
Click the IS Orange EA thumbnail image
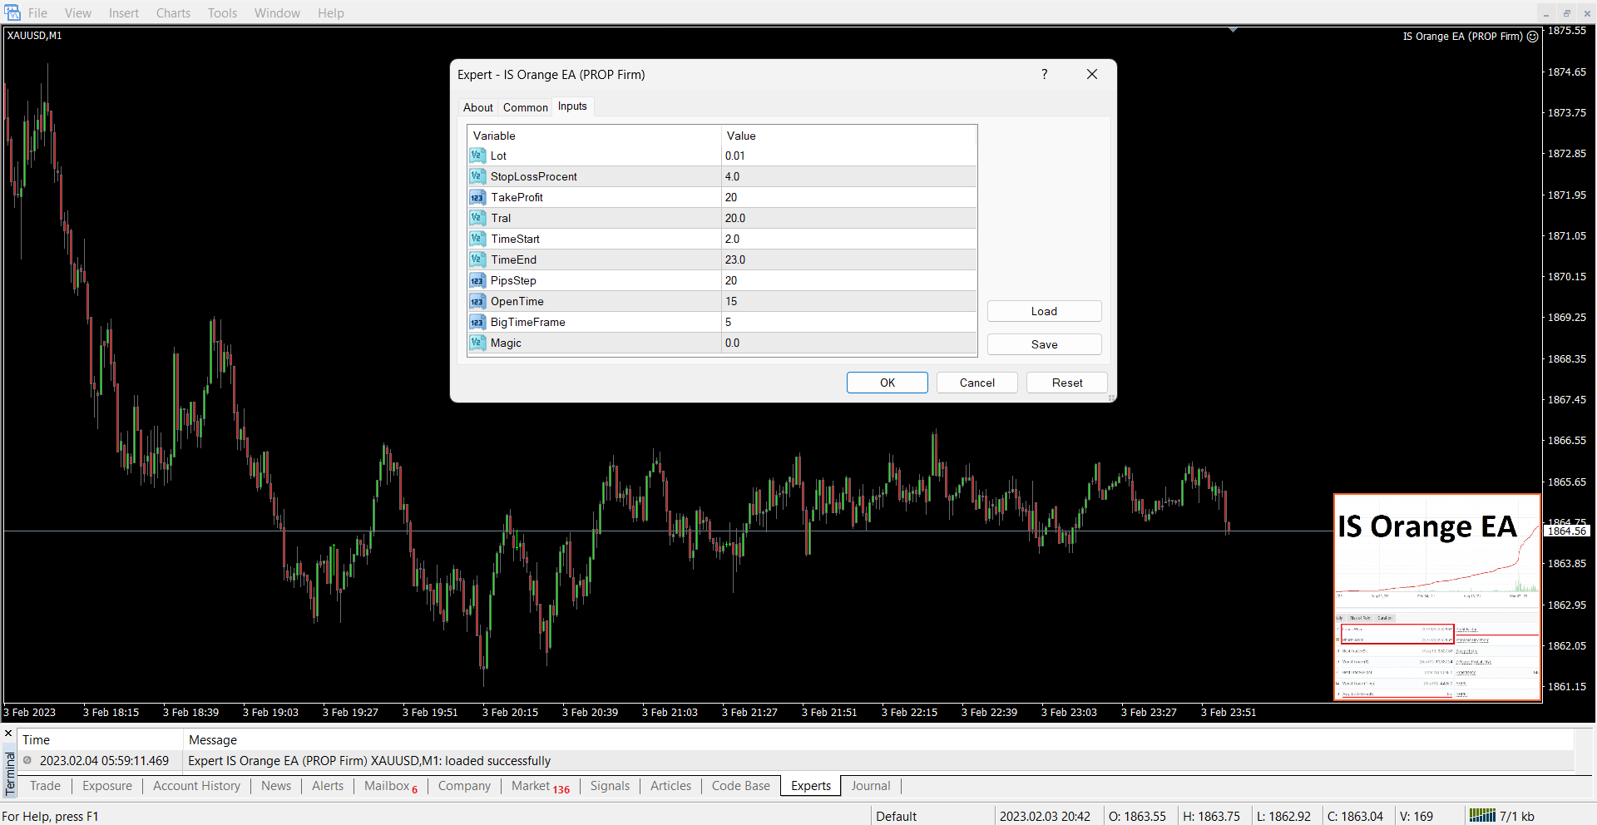(1437, 597)
